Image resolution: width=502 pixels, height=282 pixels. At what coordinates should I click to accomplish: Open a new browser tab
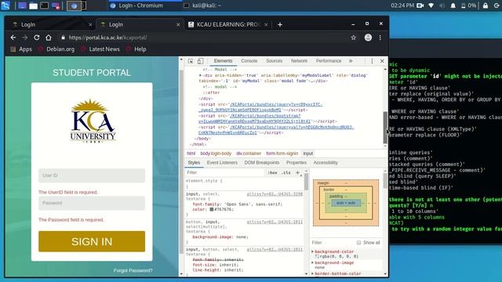(280, 24)
